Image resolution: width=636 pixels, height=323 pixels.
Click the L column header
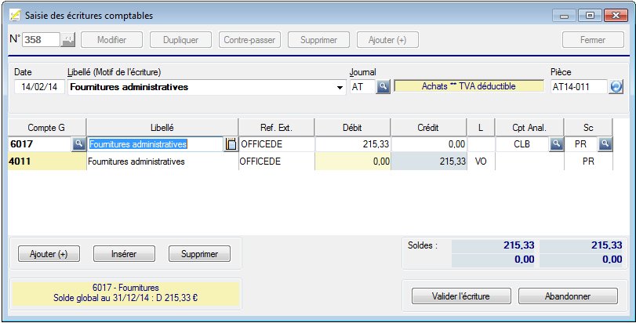coord(481,128)
